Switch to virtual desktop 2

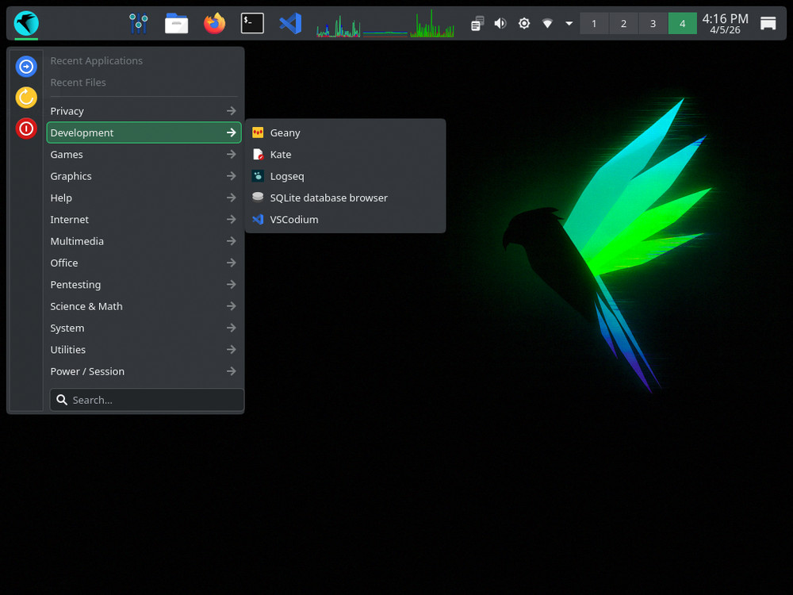tap(623, 23)
